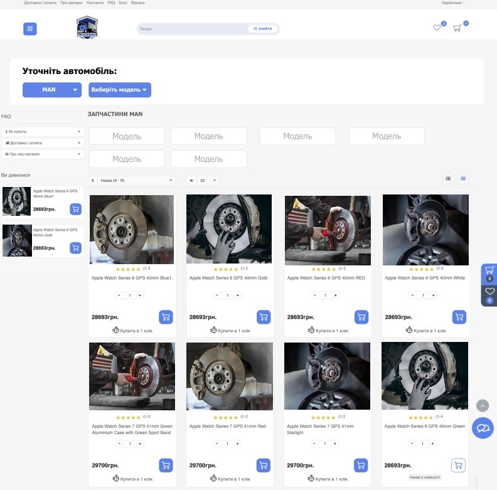This screenshot has height=490, width=497.
Task: Go to 'Контакти' in top menu
Action: (95, 3)
